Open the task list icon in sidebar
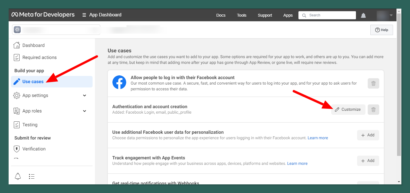The image size is (410, 193). click(x=32, y=176)
